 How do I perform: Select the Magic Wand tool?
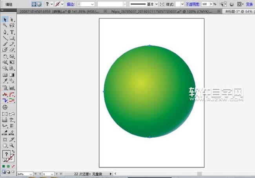point(5,25)
